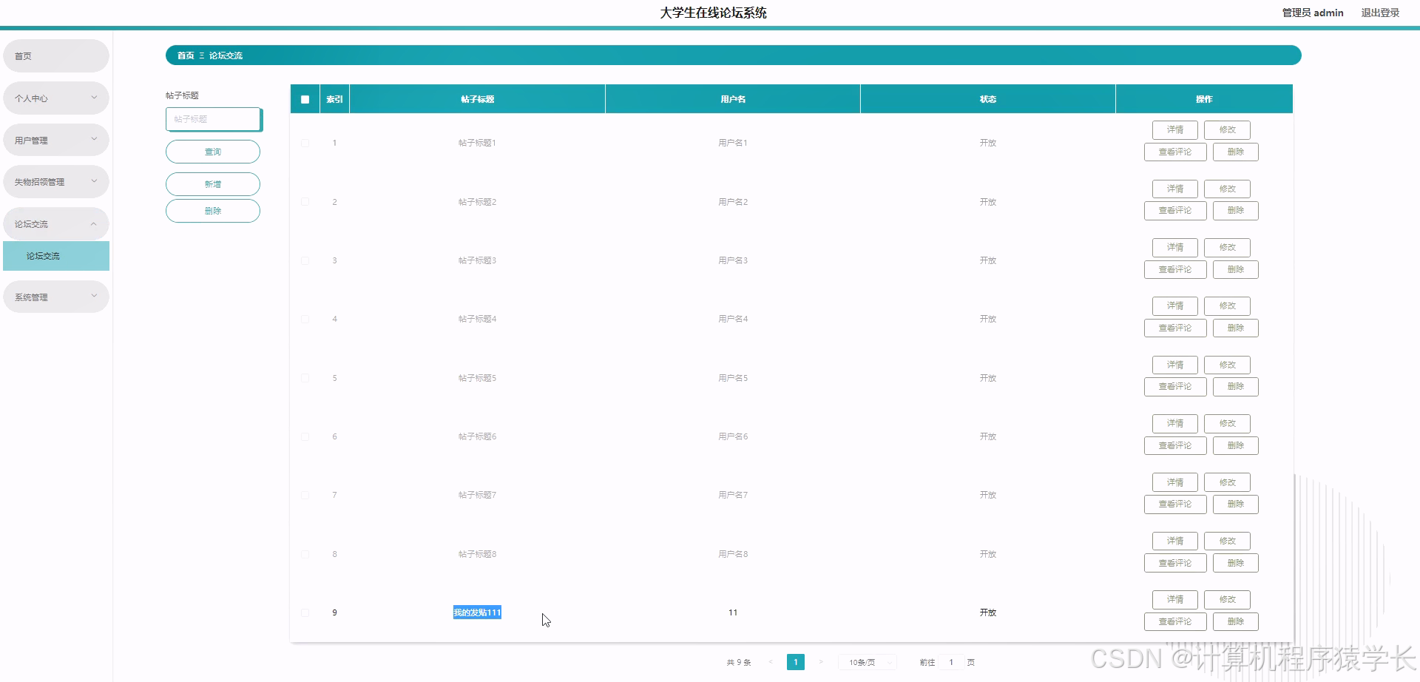Click 修改 for row 帖子标题1
Screen dimensions: 1420x682
(x=1227, y=129)
